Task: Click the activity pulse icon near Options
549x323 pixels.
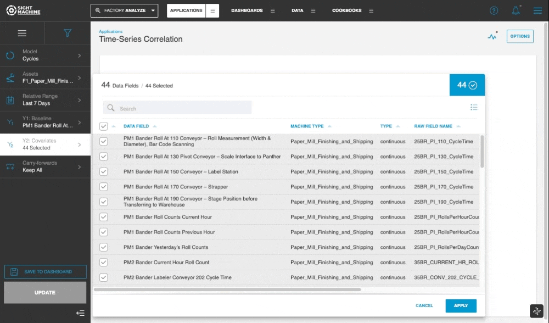Action: click(492, 36)
